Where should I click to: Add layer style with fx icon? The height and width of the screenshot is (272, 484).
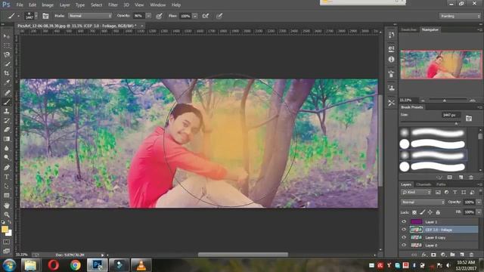coord(424,255)
